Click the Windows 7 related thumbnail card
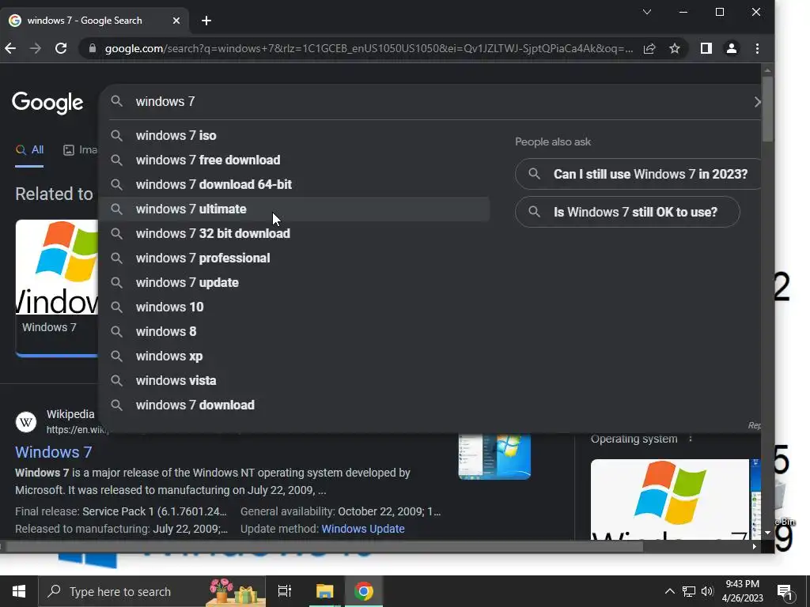The width and height of the screenshot is (810, 607). click(x=57, y=288)
